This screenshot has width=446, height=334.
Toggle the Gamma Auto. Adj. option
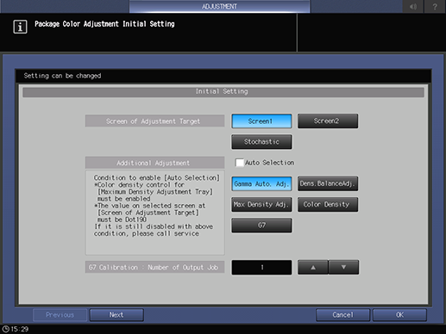tap(261, 183)
